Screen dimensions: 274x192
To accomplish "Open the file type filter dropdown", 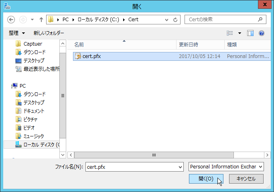I will point(226,166).
